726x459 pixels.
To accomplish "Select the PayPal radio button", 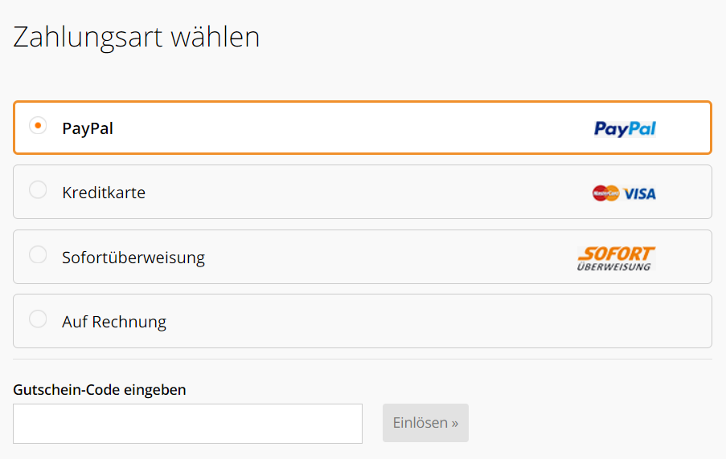I will pos(38,125).
